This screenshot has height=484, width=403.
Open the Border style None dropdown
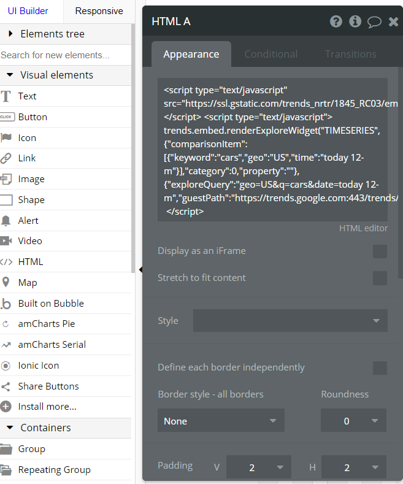tap(221, 420)
